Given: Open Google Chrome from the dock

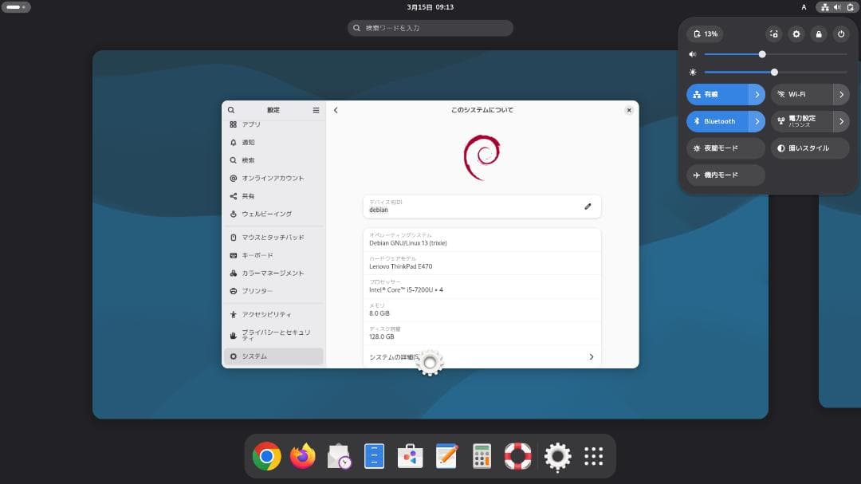Looking at the screenshot, I should tap(266, 456).
